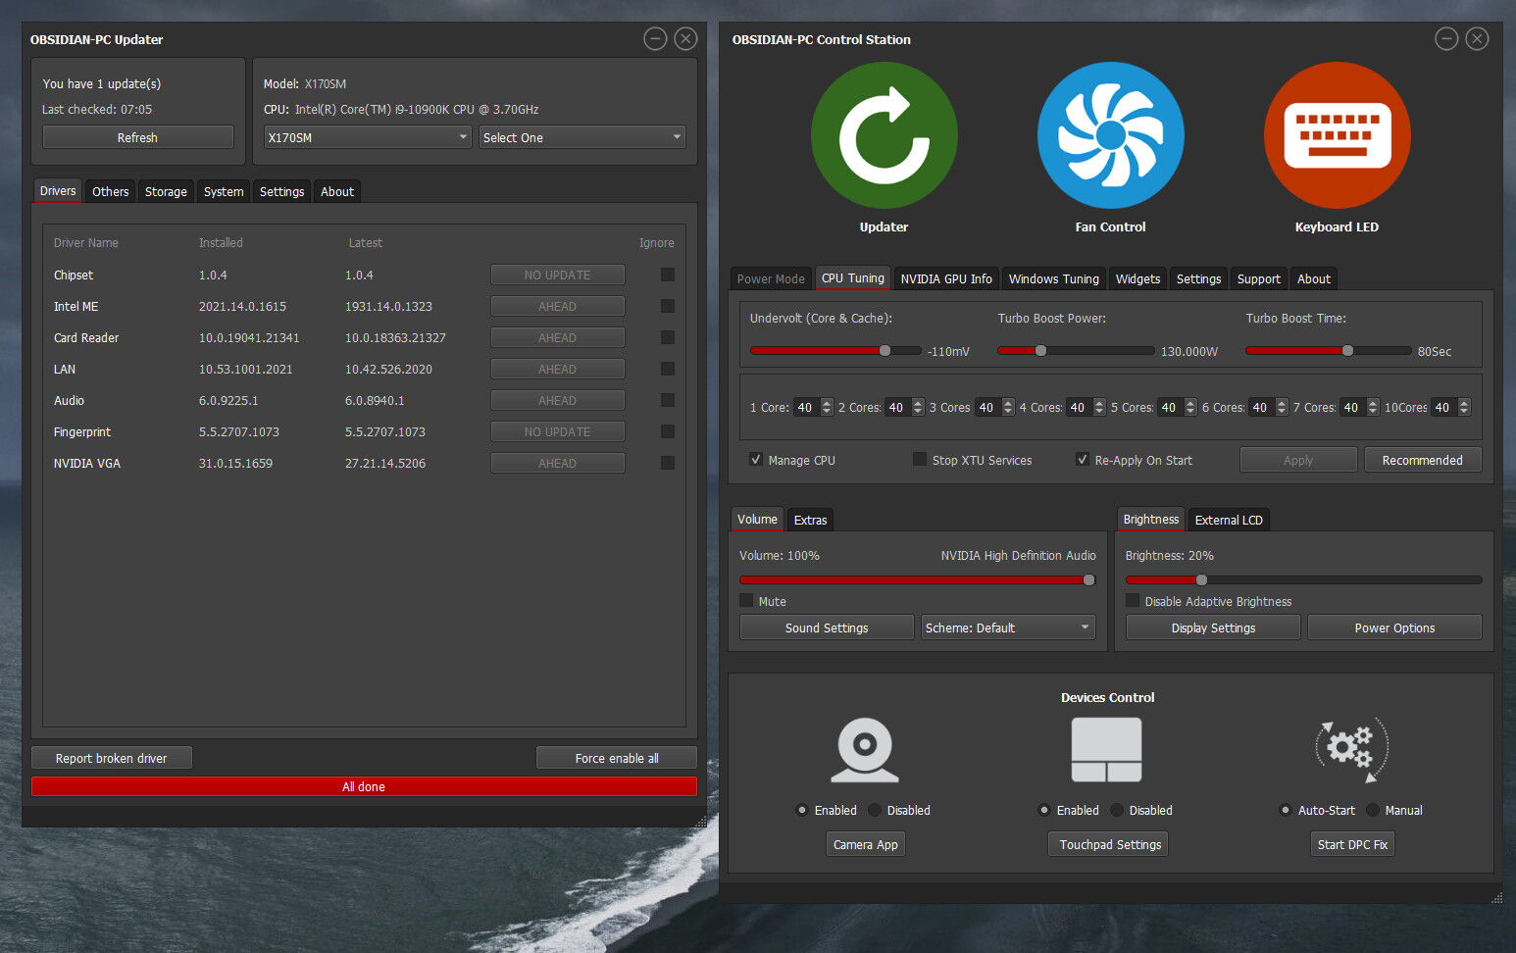Switch to the Widgets tab
This screenshot has width=1516, height=953.
click(x=1137, y=278)
